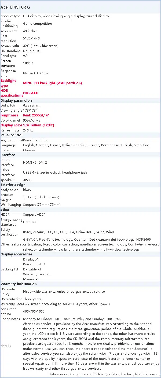
Task: Select the 'product type' label
Action: pos(10,16)
